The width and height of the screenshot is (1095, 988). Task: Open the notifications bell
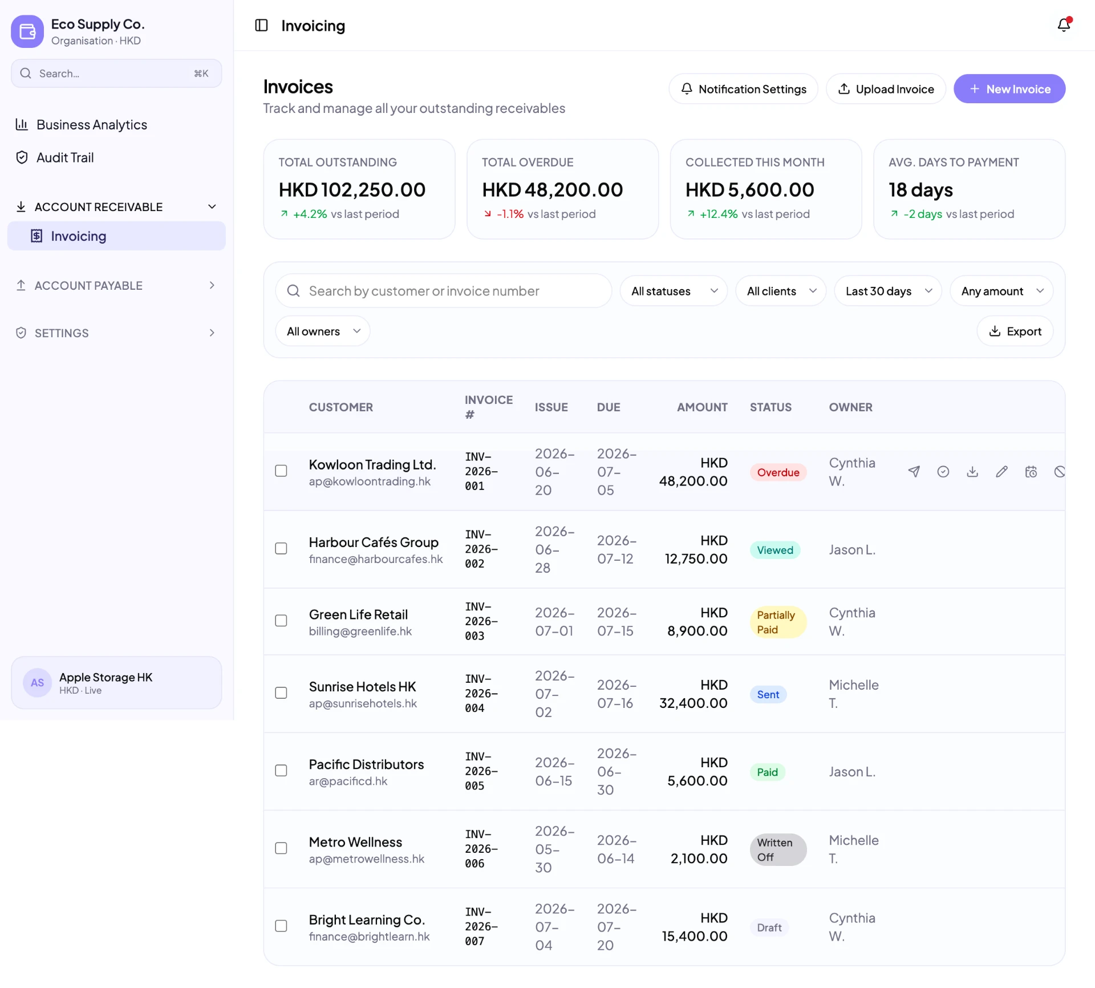click(x=1064, y=25)
